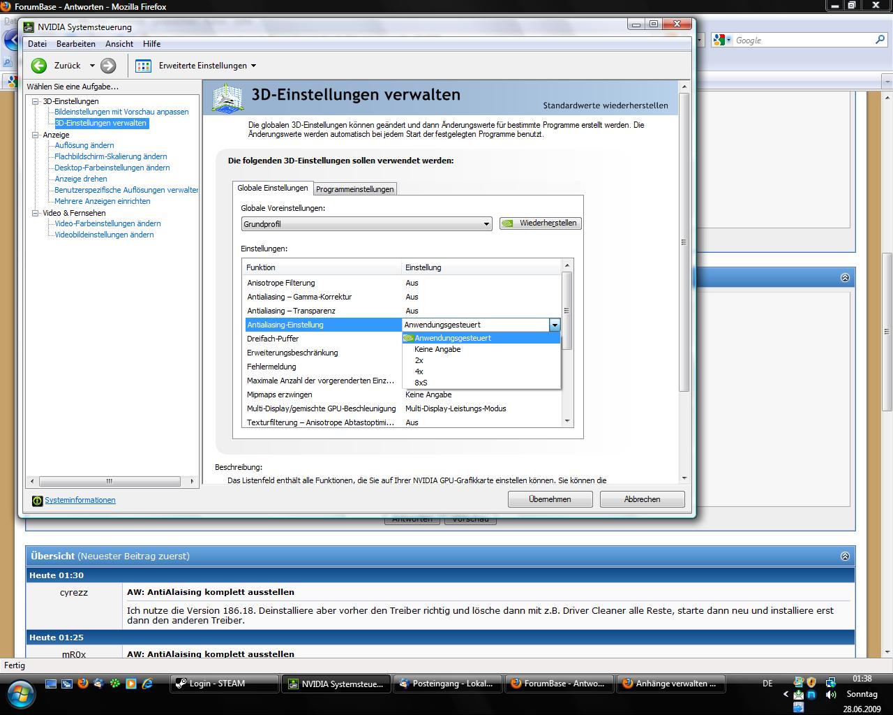Click Show Desktop quick launch icon
The width and height of the screenshot is (893, 715).
coord(51,684)
